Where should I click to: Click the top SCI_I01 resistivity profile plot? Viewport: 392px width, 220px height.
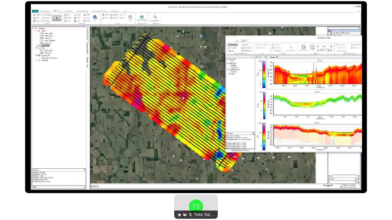(318, 73)
